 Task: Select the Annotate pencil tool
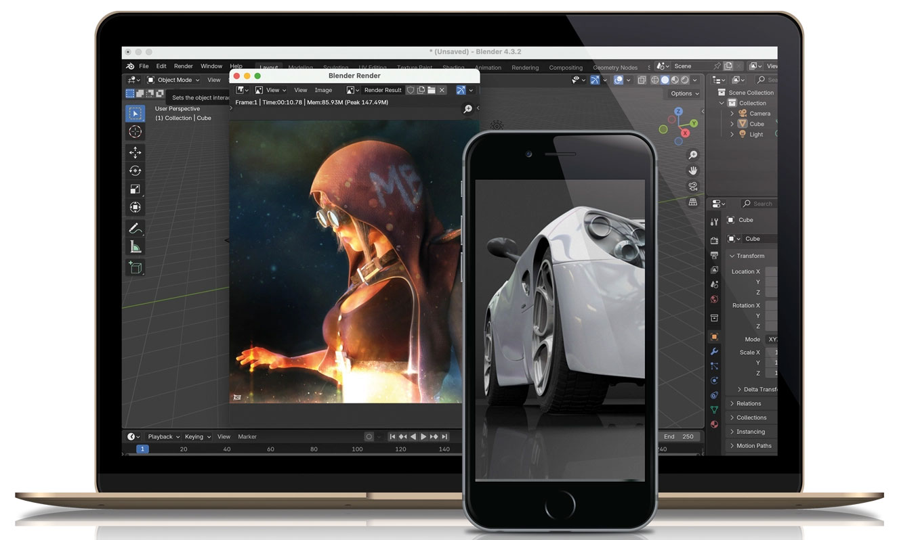[x=135, y=229]
